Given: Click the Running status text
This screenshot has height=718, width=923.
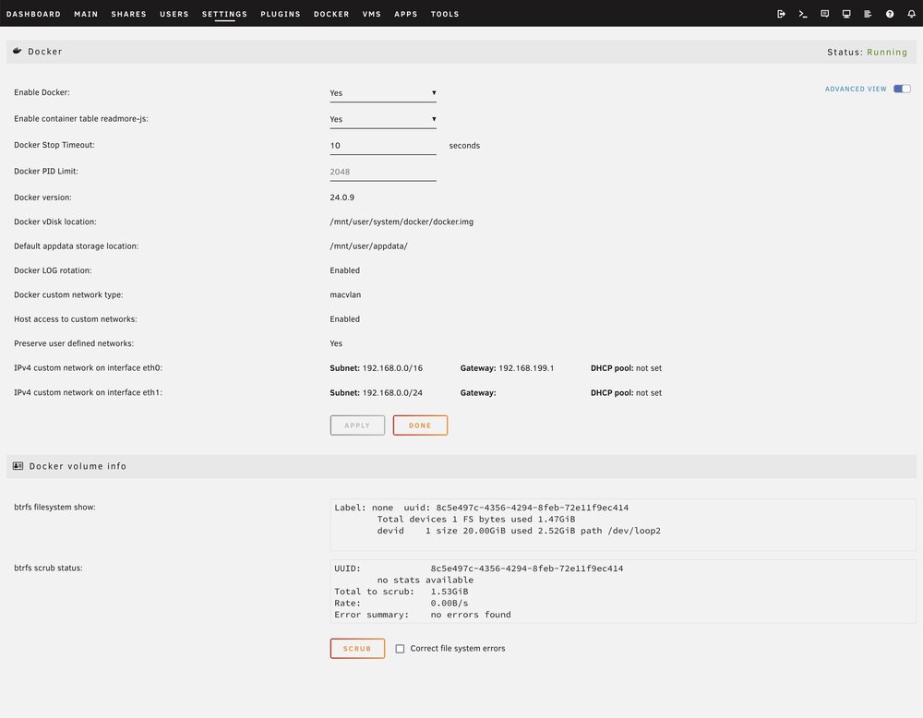Looking at the screenshot, I should (887, 52).
